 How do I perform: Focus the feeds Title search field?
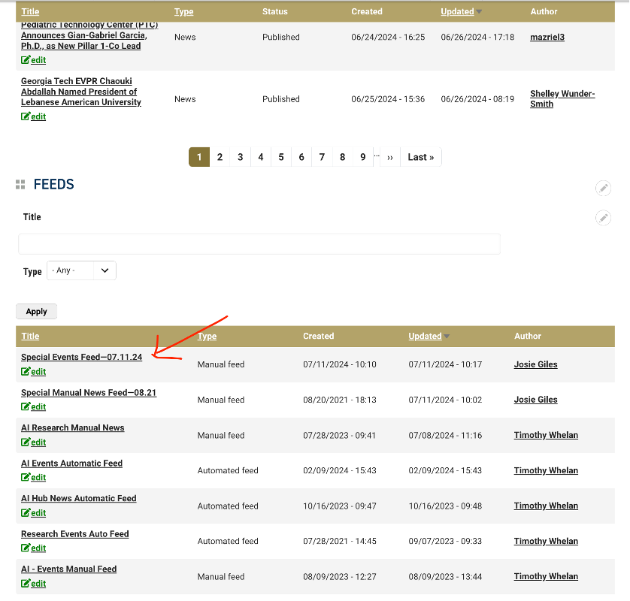(x=259, y=243)
